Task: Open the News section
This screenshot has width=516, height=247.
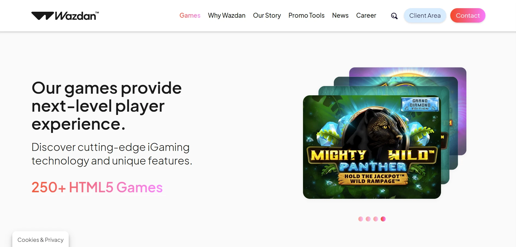Action: coord(340,16)
